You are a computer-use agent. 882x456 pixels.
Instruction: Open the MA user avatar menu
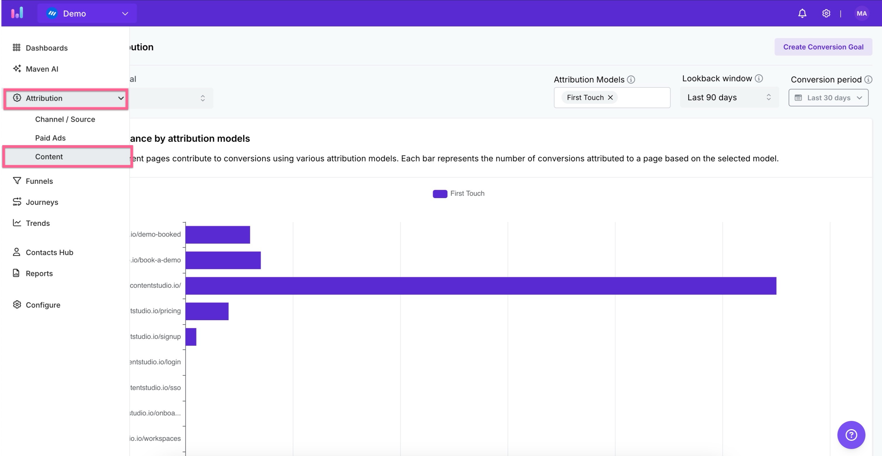click(x=862, y=13)
